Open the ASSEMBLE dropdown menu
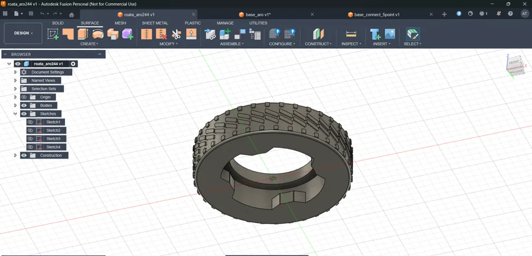This screenshot has width=532, height=256. 232,44
